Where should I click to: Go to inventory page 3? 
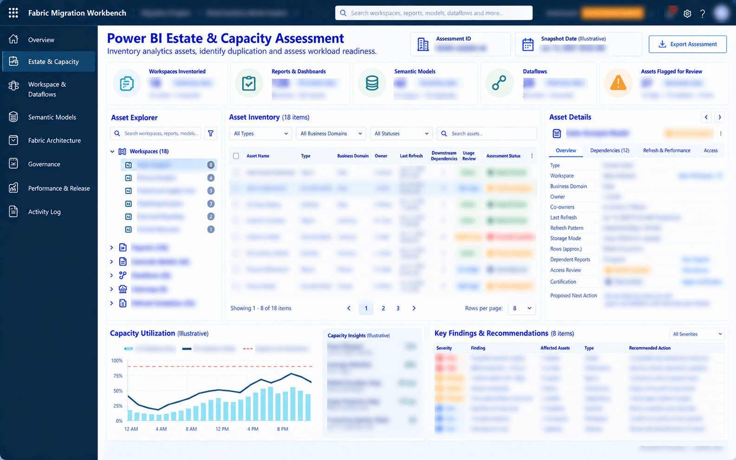[398, 308]
